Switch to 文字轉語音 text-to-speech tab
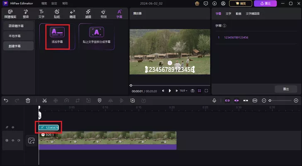 253,14
